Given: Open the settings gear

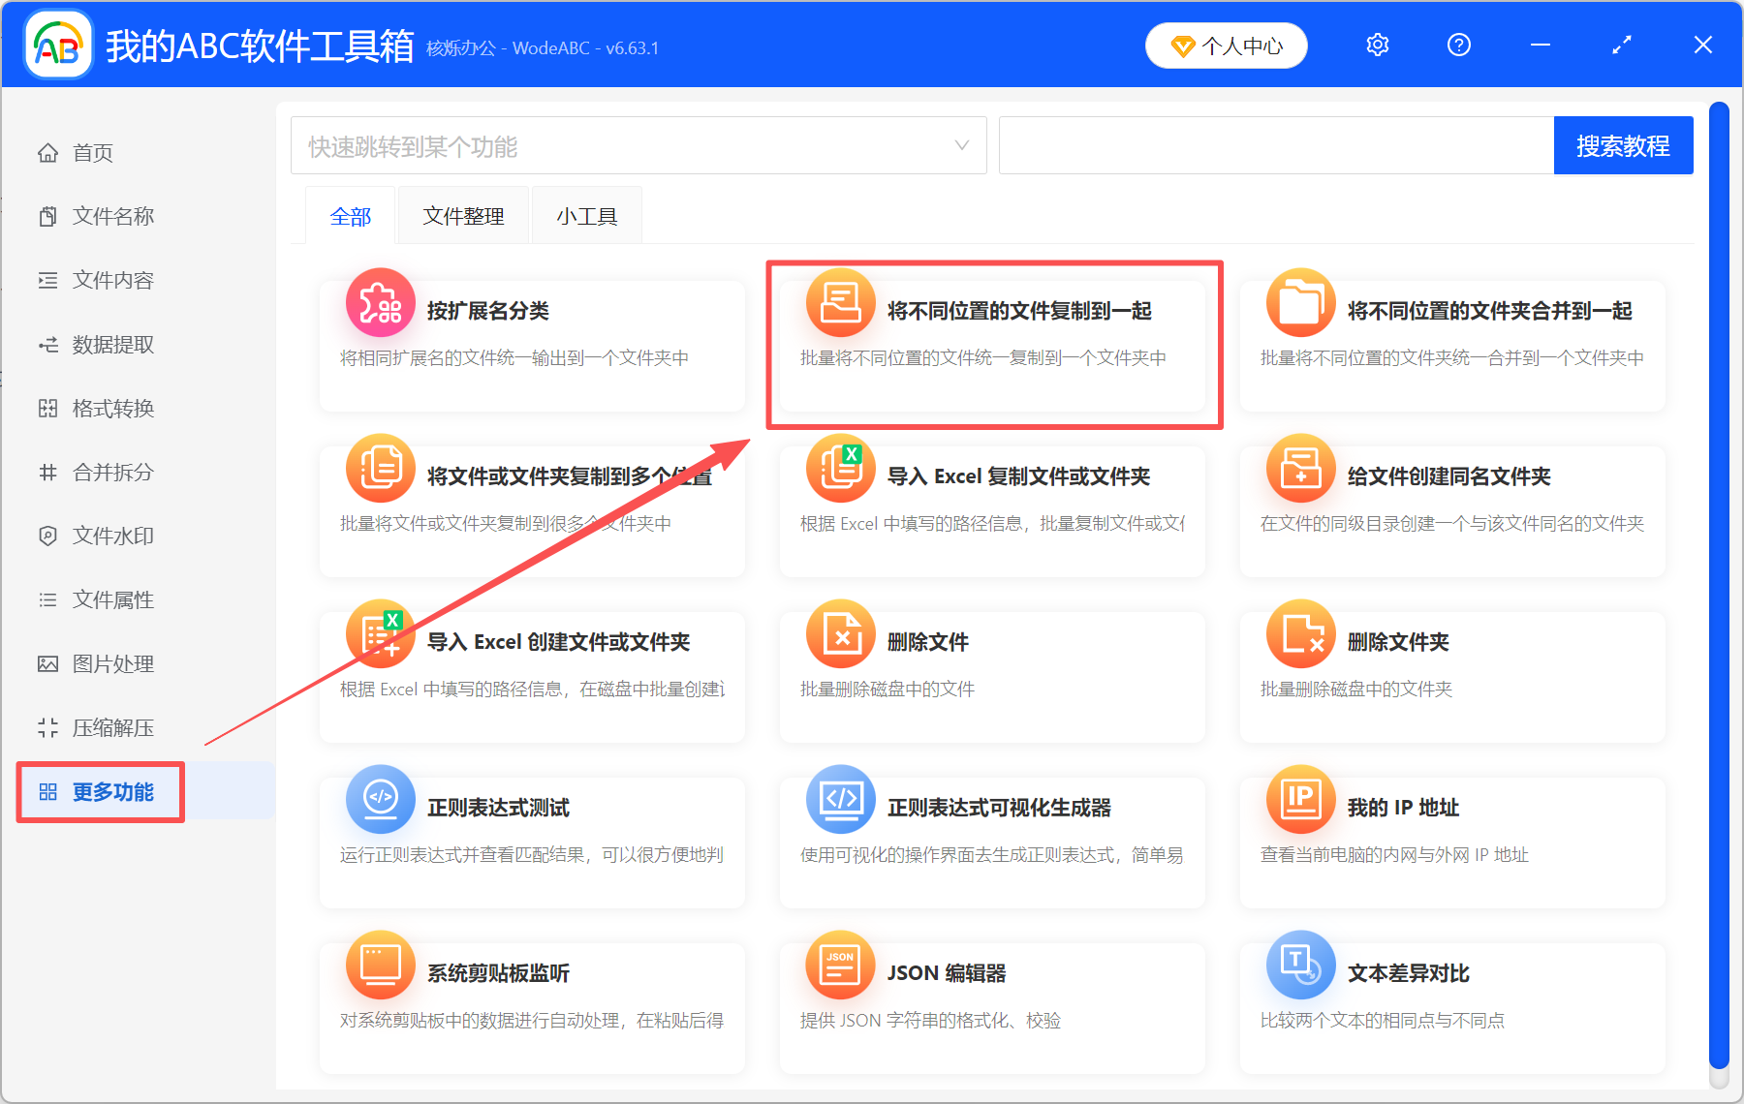Looking at the screenshot, I should [x=1377, y=45].
